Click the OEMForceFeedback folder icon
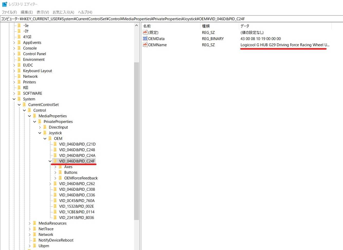The height and width of the screenshot is (250, 343). tap(60, 178)
